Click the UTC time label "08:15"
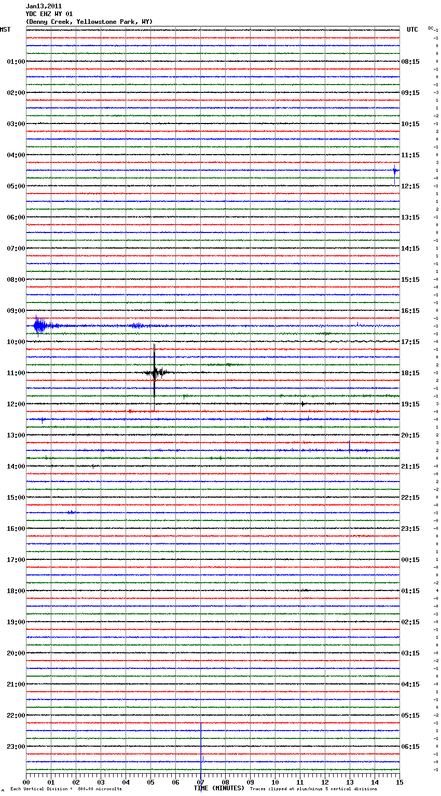The height and width of the screenshot is (796, 441). [x=410, y=62]
